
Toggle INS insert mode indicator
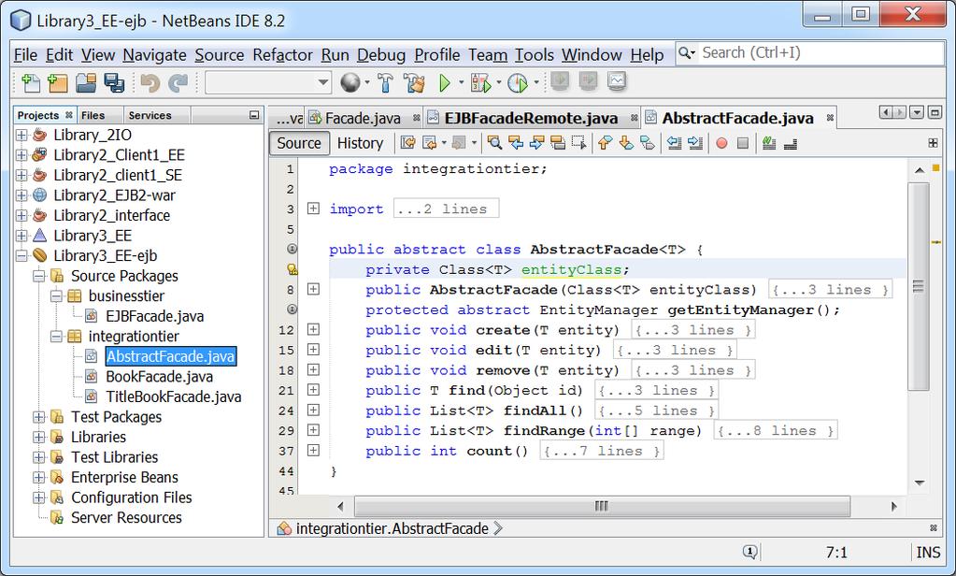(x=928, y=553)
